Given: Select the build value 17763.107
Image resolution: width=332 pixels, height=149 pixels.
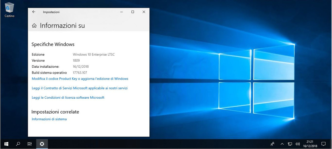Looking at the screenshot, I should tap(80, 73).
